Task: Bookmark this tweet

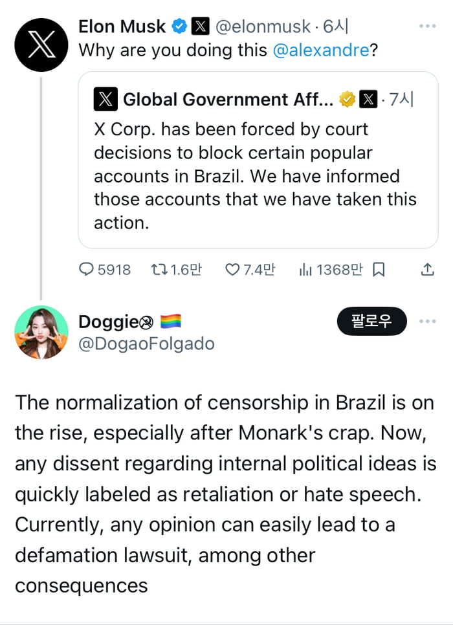Action: tap(379, 270)
